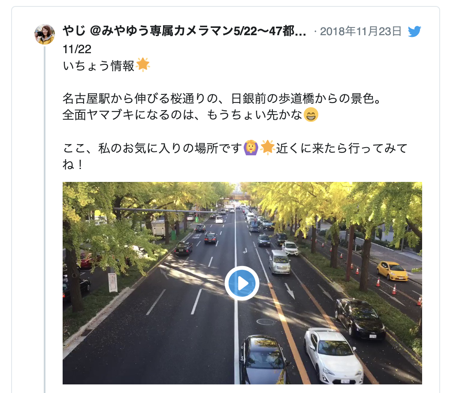
Task: Open the author's profile avatar photo
Action: (45, 34)
